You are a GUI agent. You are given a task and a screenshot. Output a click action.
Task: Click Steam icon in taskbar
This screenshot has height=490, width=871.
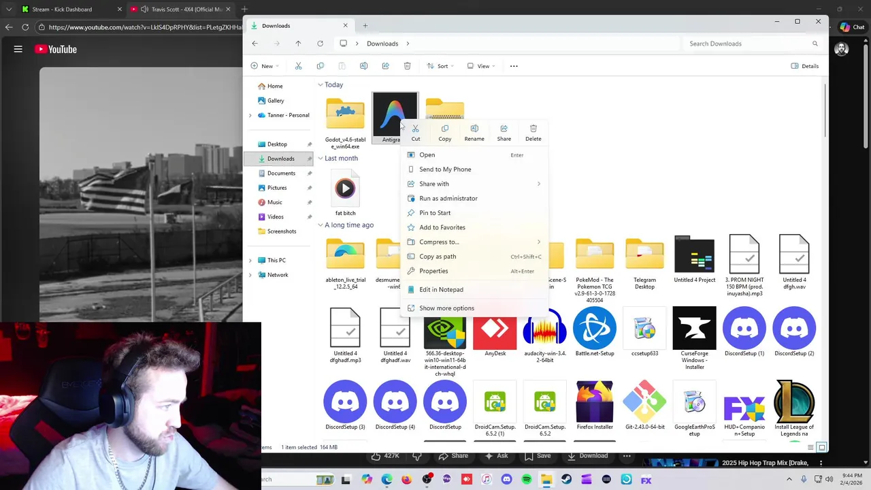click(x=567, y=480)
